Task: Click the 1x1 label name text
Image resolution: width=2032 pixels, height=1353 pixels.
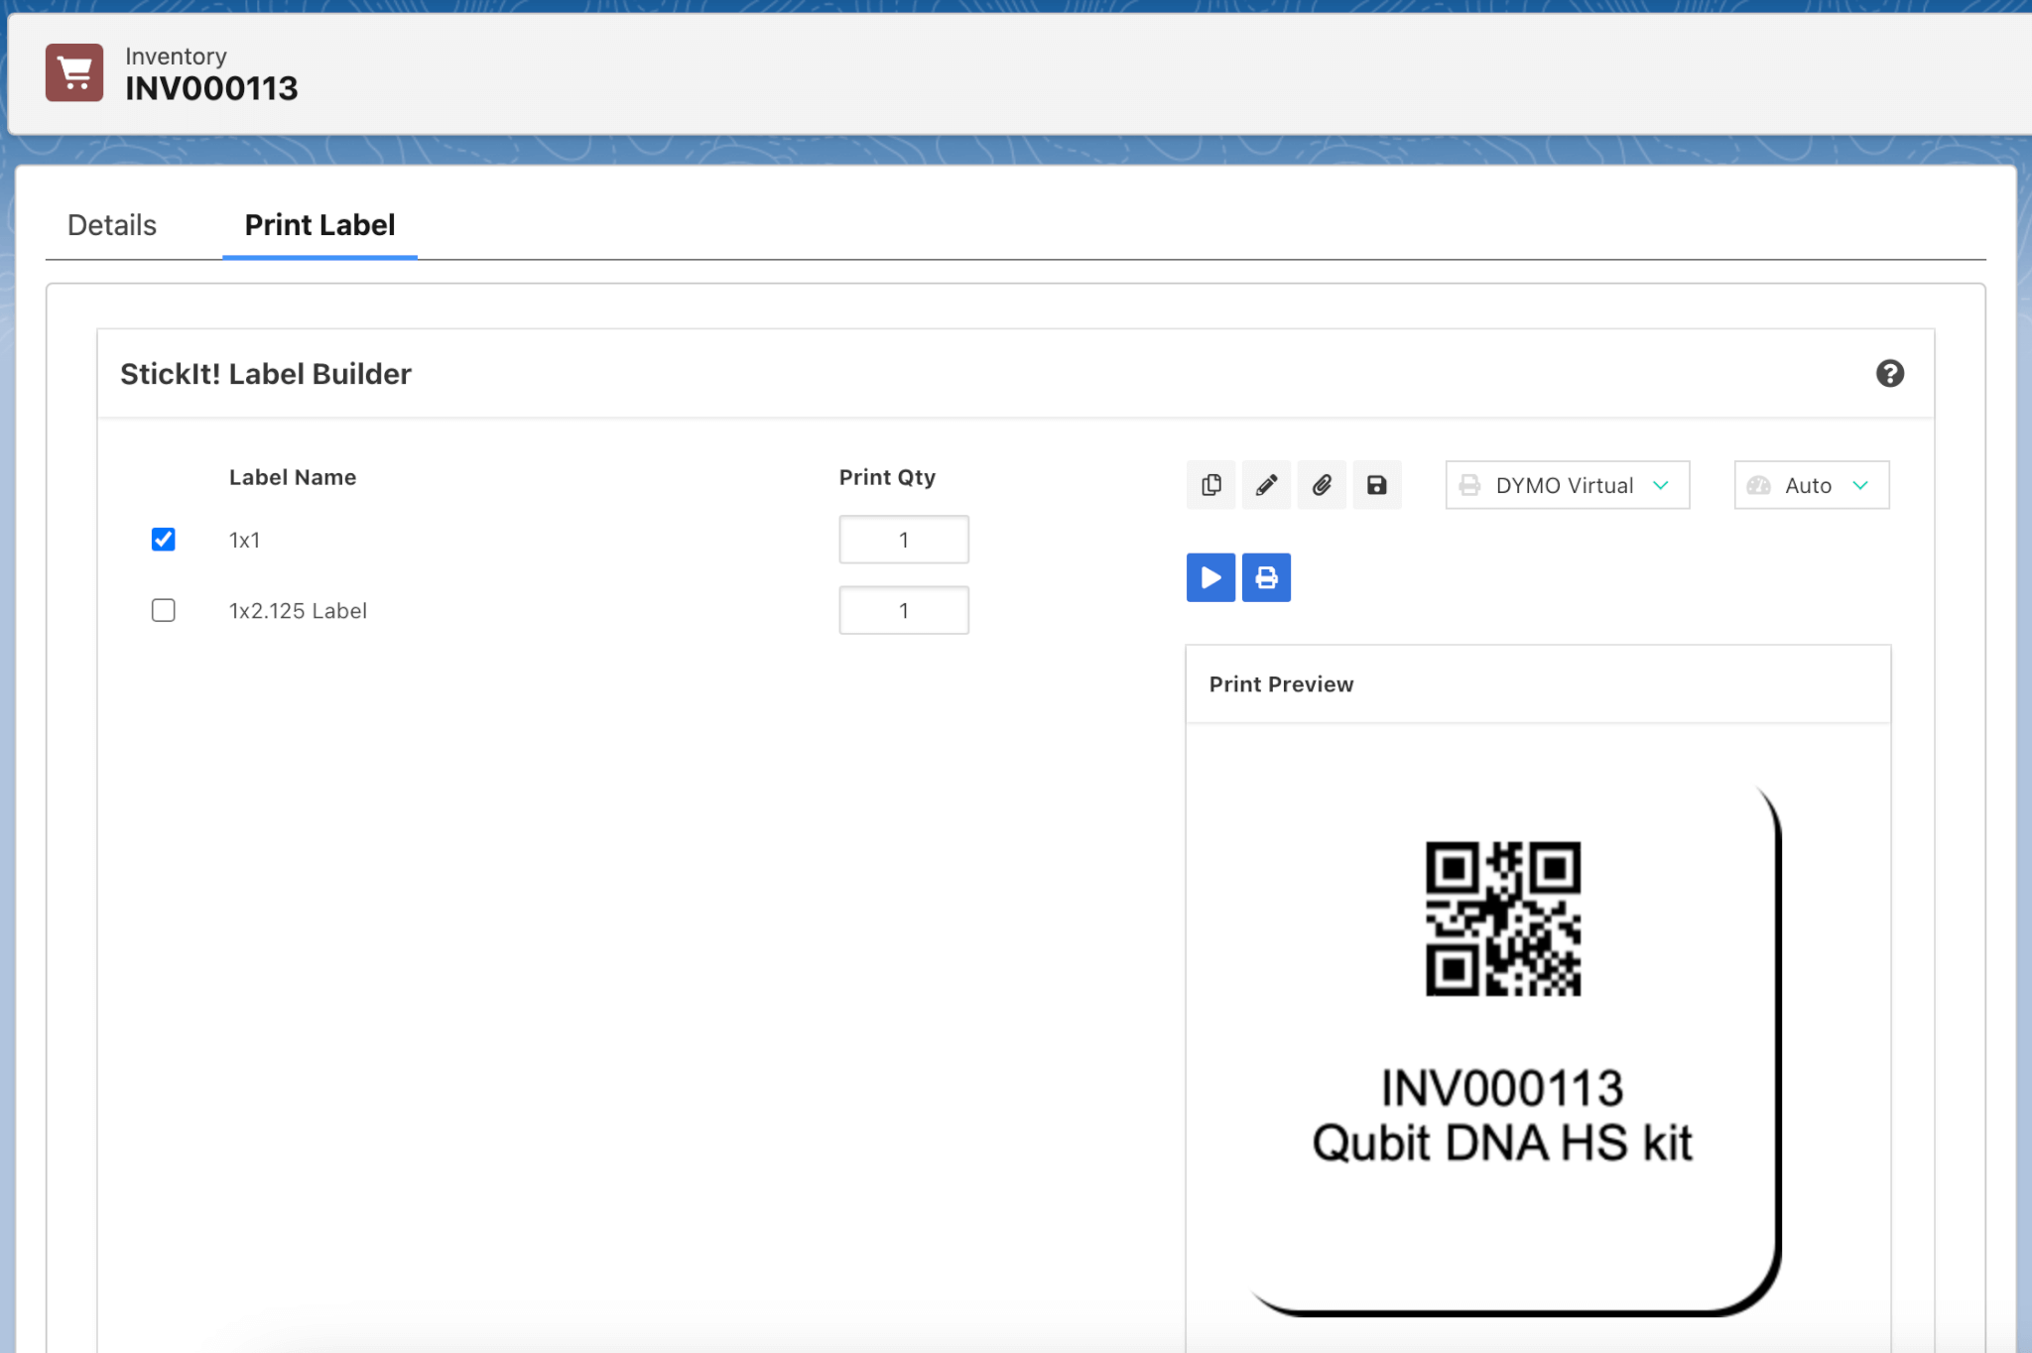Action: tap(245, 540)
